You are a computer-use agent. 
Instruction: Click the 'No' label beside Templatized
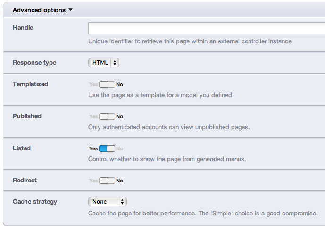coord(119,84)
